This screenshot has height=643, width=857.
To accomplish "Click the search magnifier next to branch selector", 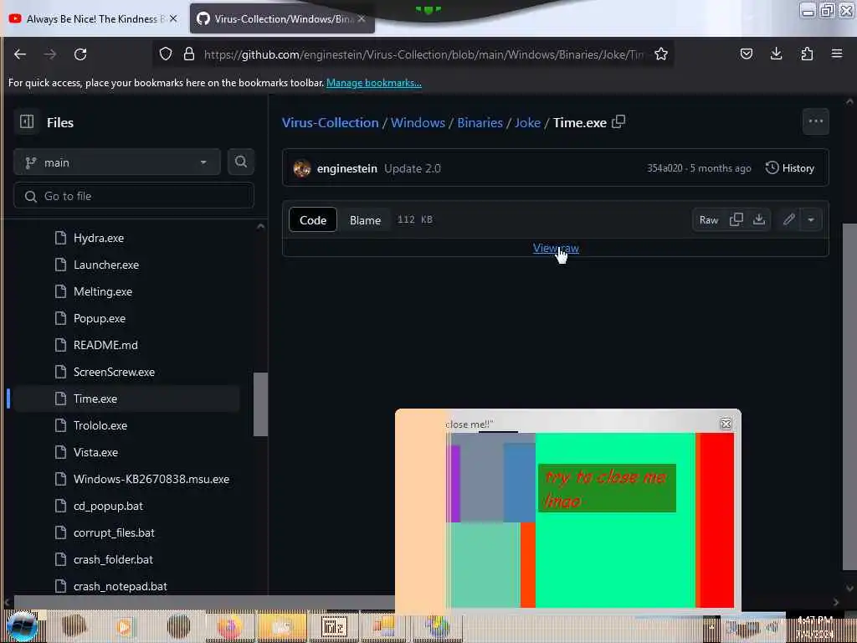I will (x=241, y=162).
